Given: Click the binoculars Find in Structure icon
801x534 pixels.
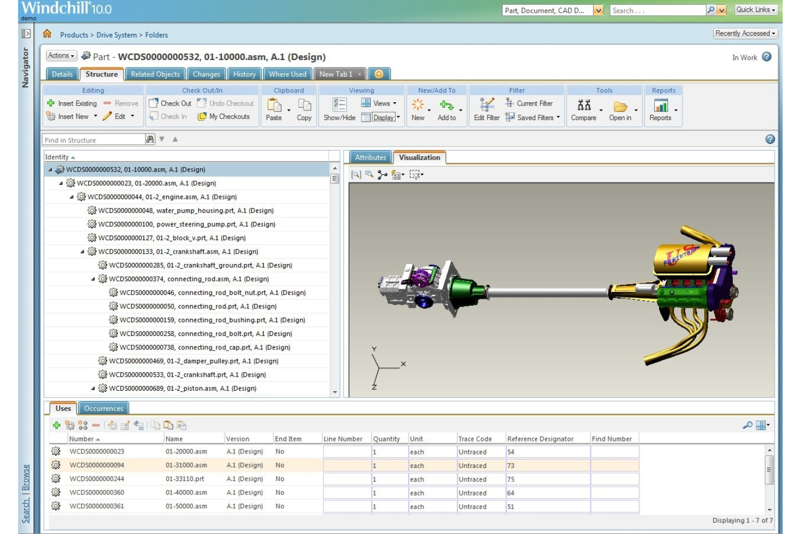Looking at the screenshot, I should (150, 140).
